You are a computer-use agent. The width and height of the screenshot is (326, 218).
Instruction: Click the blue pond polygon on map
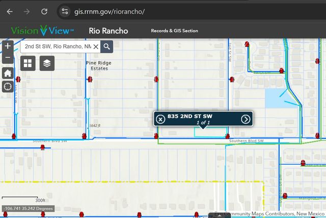click(x=276, y=98)
